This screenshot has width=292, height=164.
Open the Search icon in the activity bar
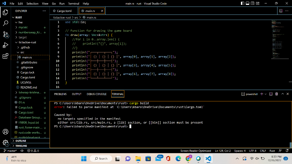click(6, 23)
